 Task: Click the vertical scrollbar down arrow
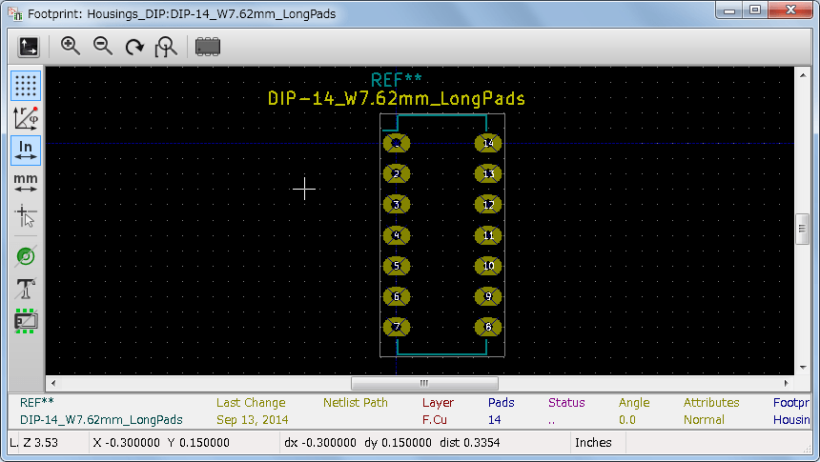pos(802,368)
